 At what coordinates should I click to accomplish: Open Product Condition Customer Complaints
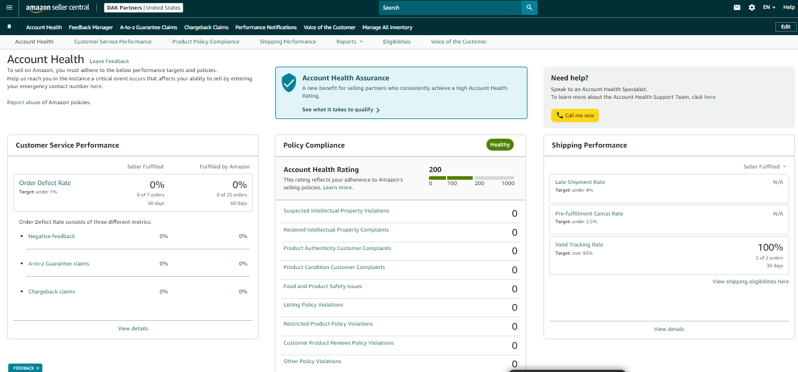click(334, 267)
